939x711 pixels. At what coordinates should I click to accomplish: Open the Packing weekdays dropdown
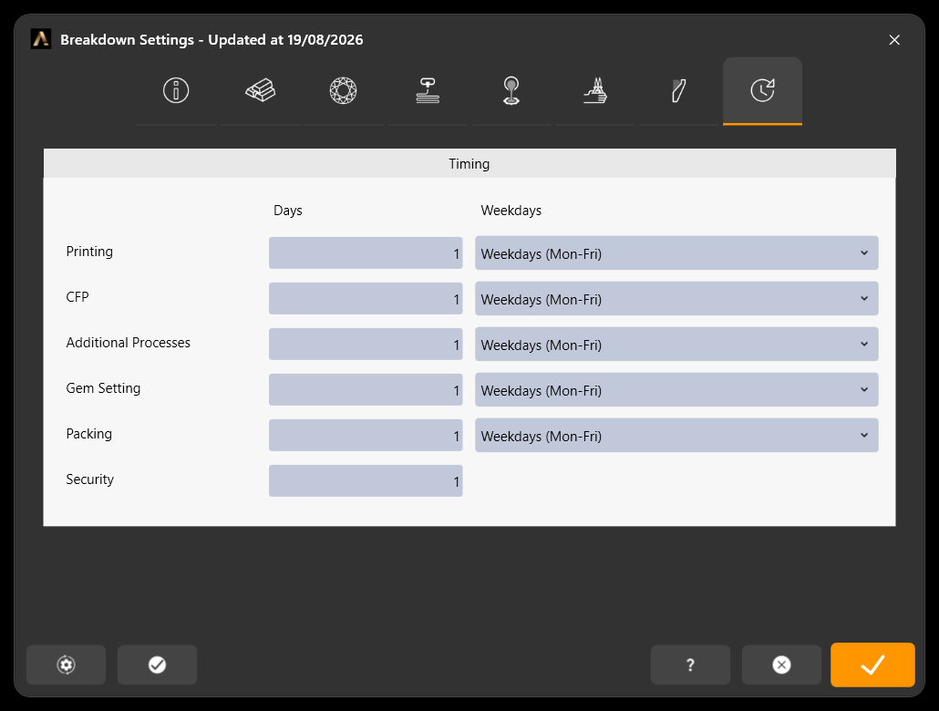click(676, 436)
